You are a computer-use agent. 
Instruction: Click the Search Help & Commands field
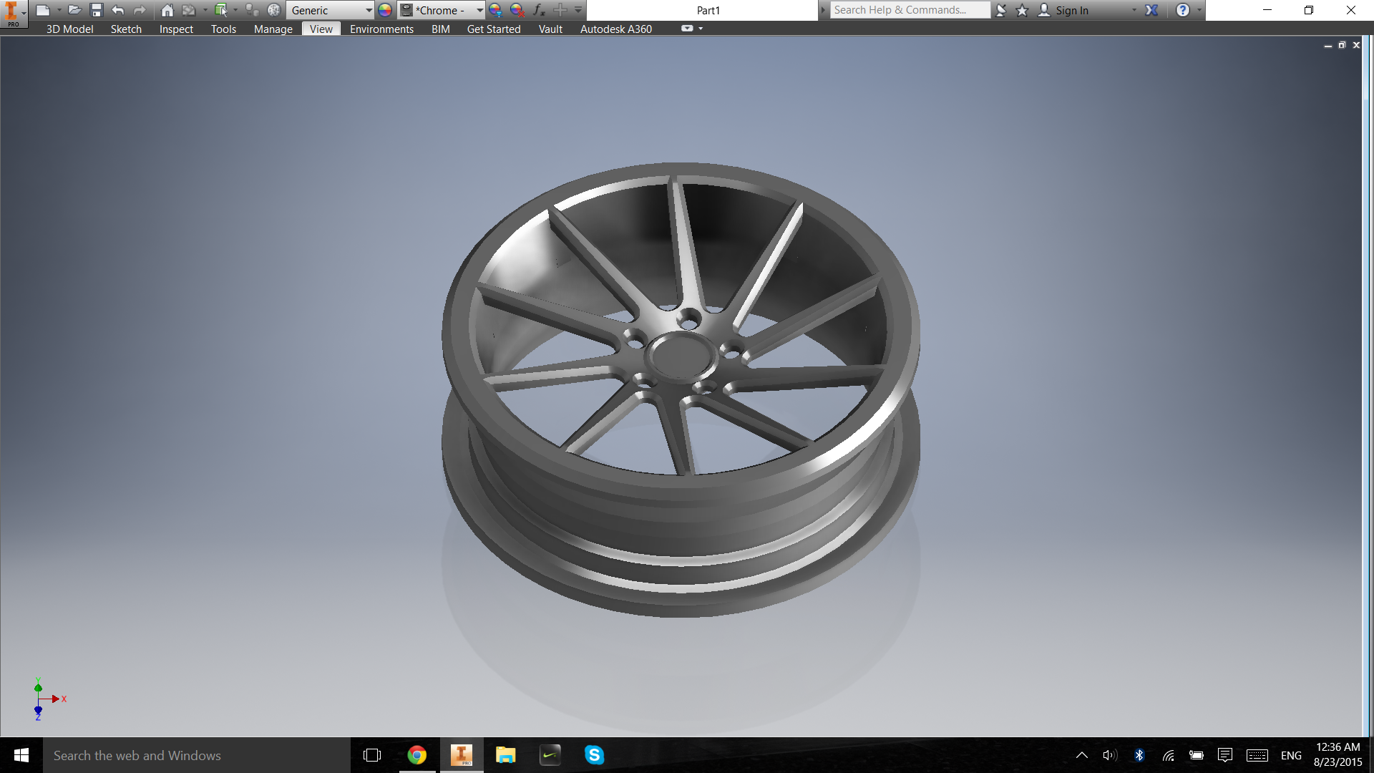click(x=909, y=10)
